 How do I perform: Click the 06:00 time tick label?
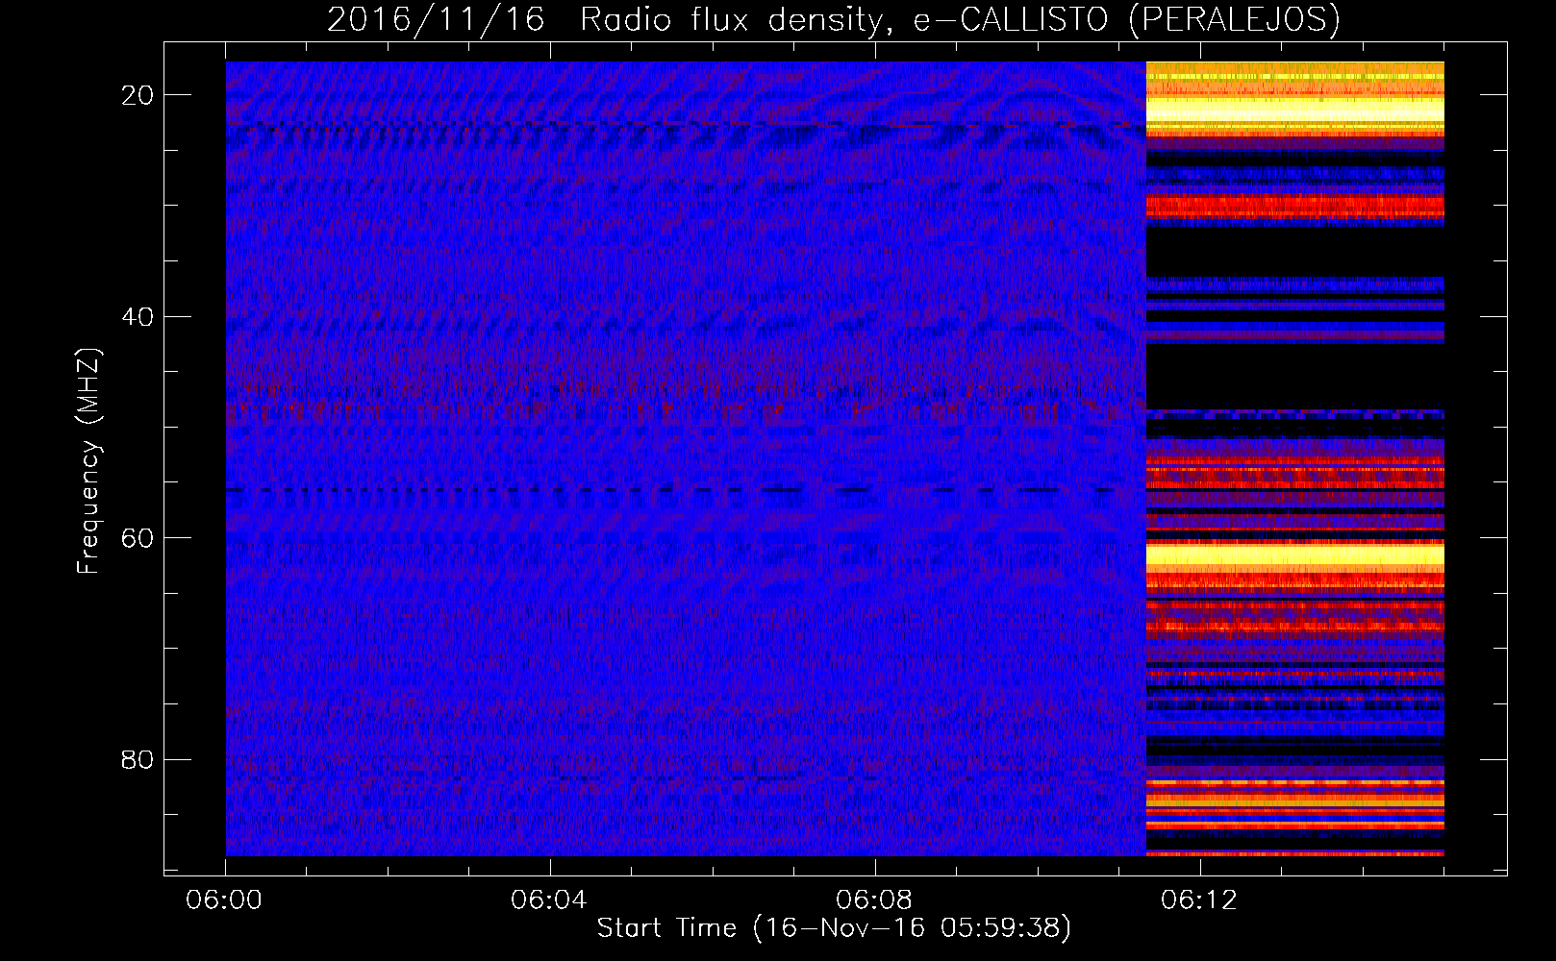click(x=225, y=899)
